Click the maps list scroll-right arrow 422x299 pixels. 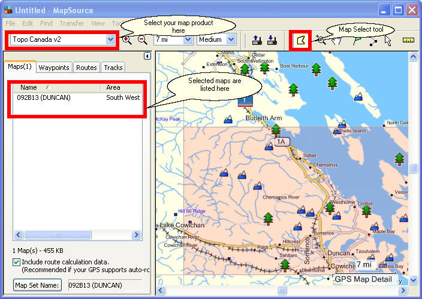click(136, 235)
